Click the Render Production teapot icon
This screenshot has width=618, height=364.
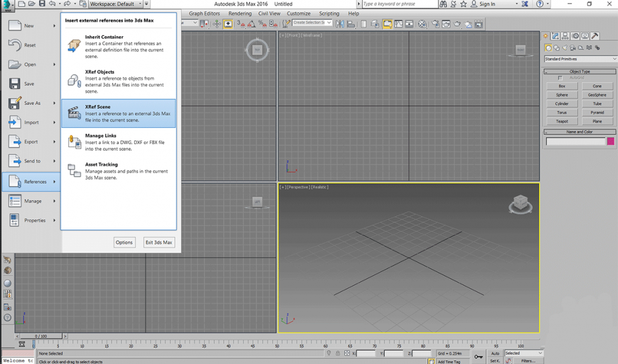click(x=457, y=24)
